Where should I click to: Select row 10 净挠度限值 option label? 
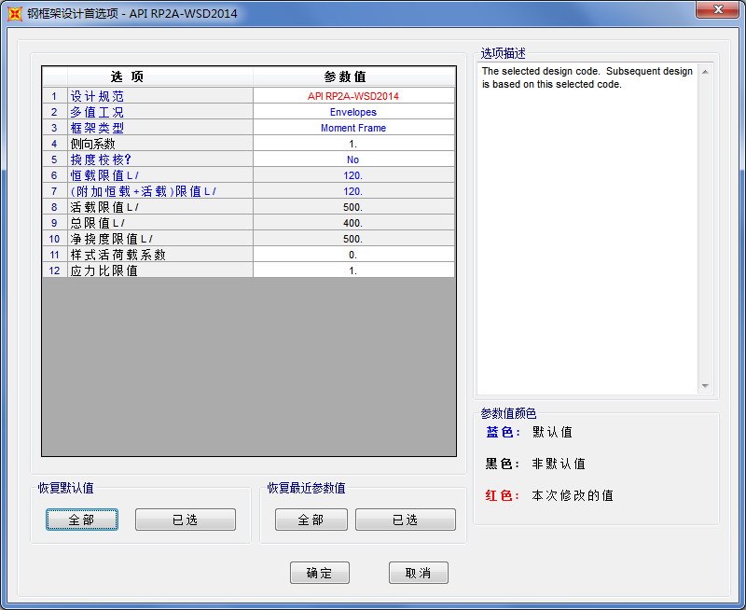point(159,239)
